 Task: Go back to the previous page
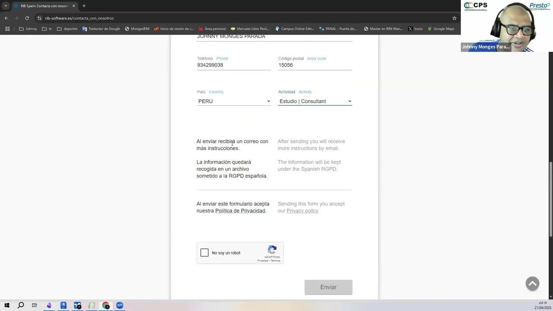click(6, 18)
